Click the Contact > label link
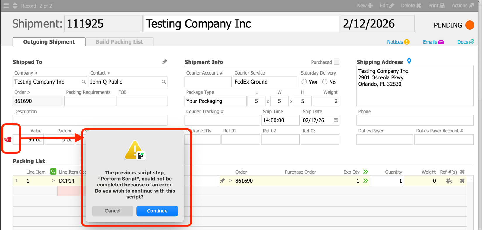The width and height of the screenshot is (482, 230). 100,73
